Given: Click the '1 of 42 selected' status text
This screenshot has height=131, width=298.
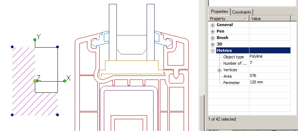Looking at the screenshot, I should click(222, 120).
